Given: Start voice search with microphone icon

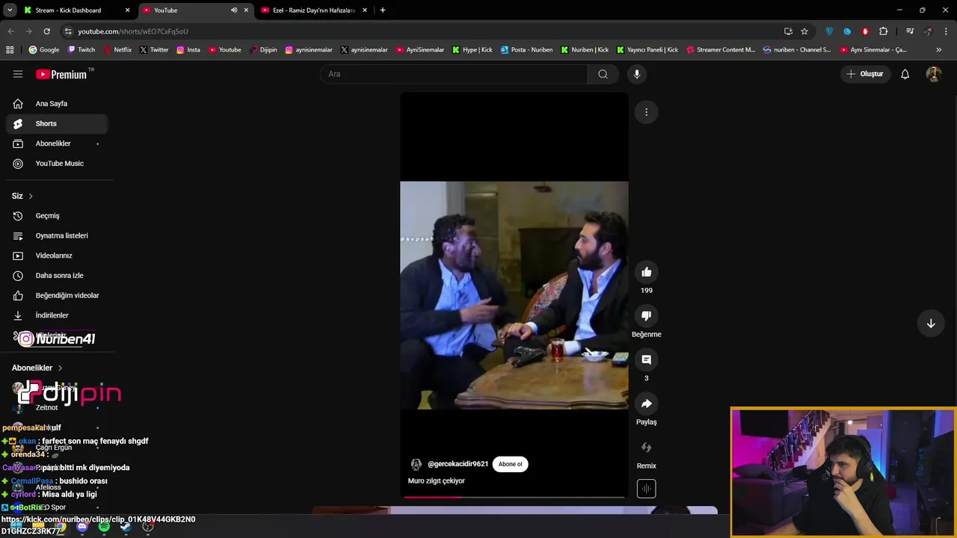Looking at the screenshot, I should tap(637, 74).
